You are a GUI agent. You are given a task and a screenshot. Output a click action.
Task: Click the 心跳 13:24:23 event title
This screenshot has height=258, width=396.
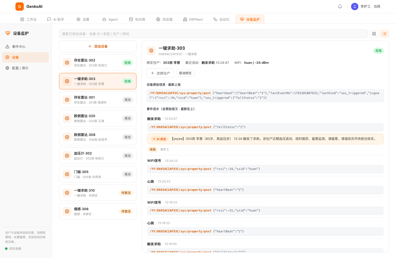coord(151,181)
